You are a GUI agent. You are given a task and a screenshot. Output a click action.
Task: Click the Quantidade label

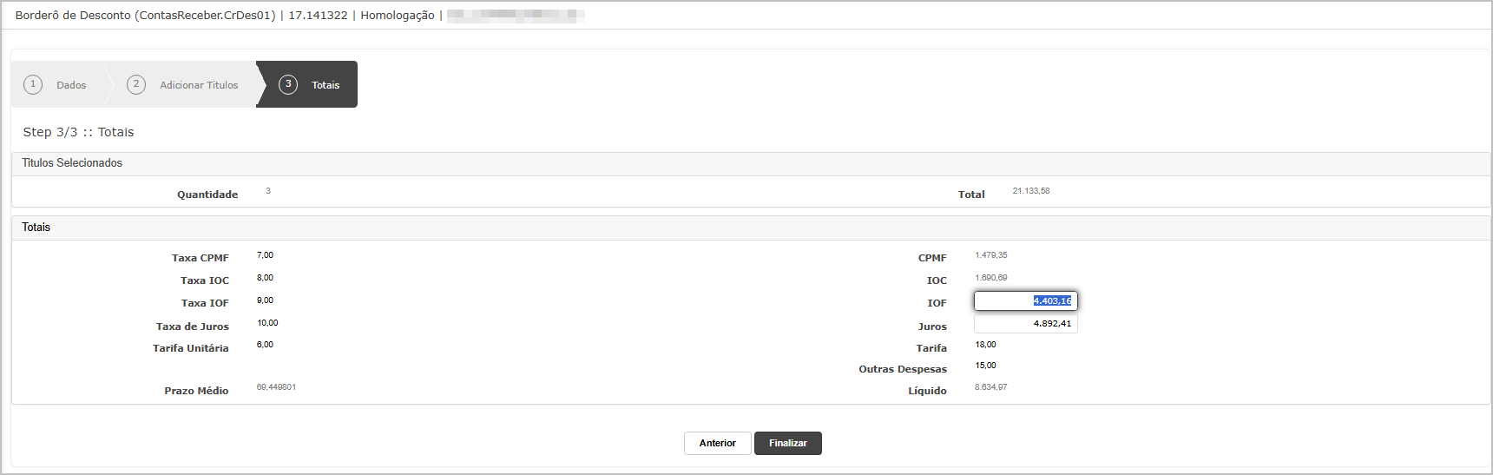[x=207, y=195]
